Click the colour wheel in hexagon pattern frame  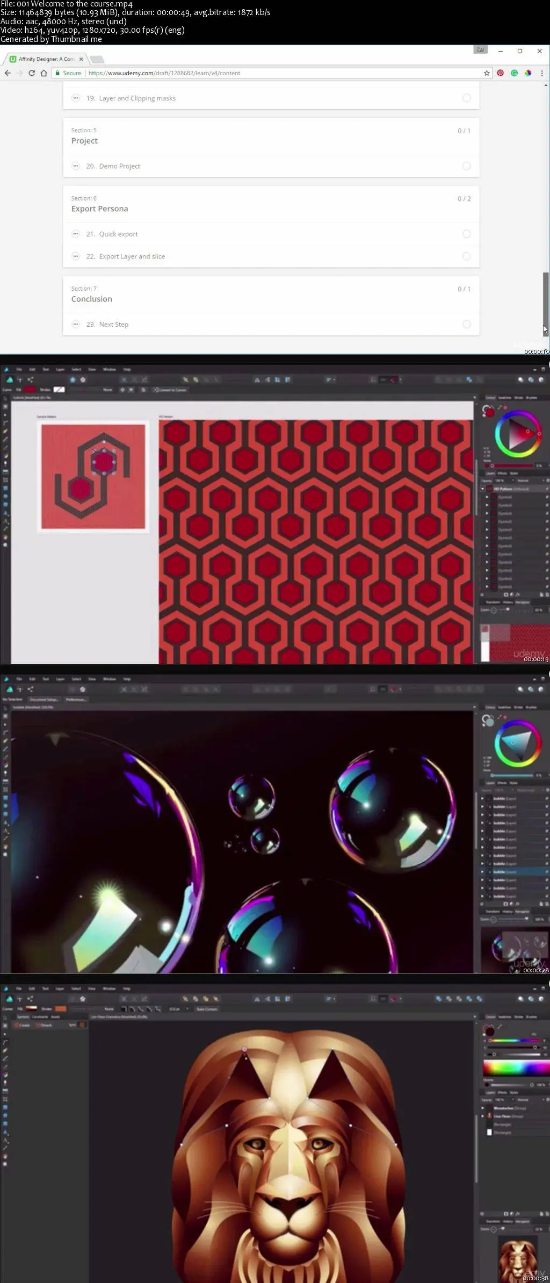coord(518,434)
